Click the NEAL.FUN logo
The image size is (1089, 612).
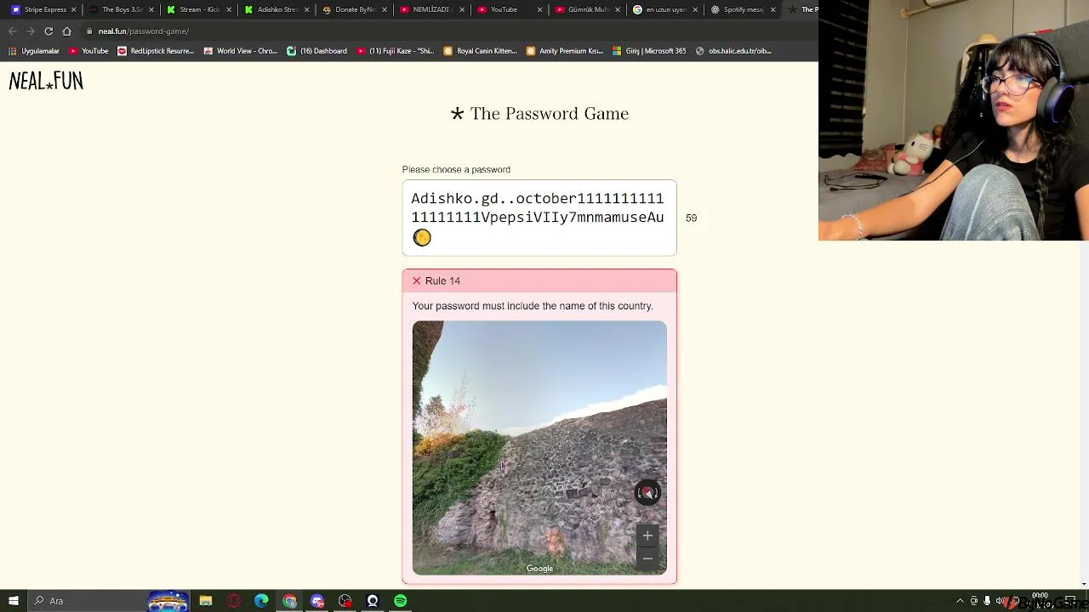[46, 81]
